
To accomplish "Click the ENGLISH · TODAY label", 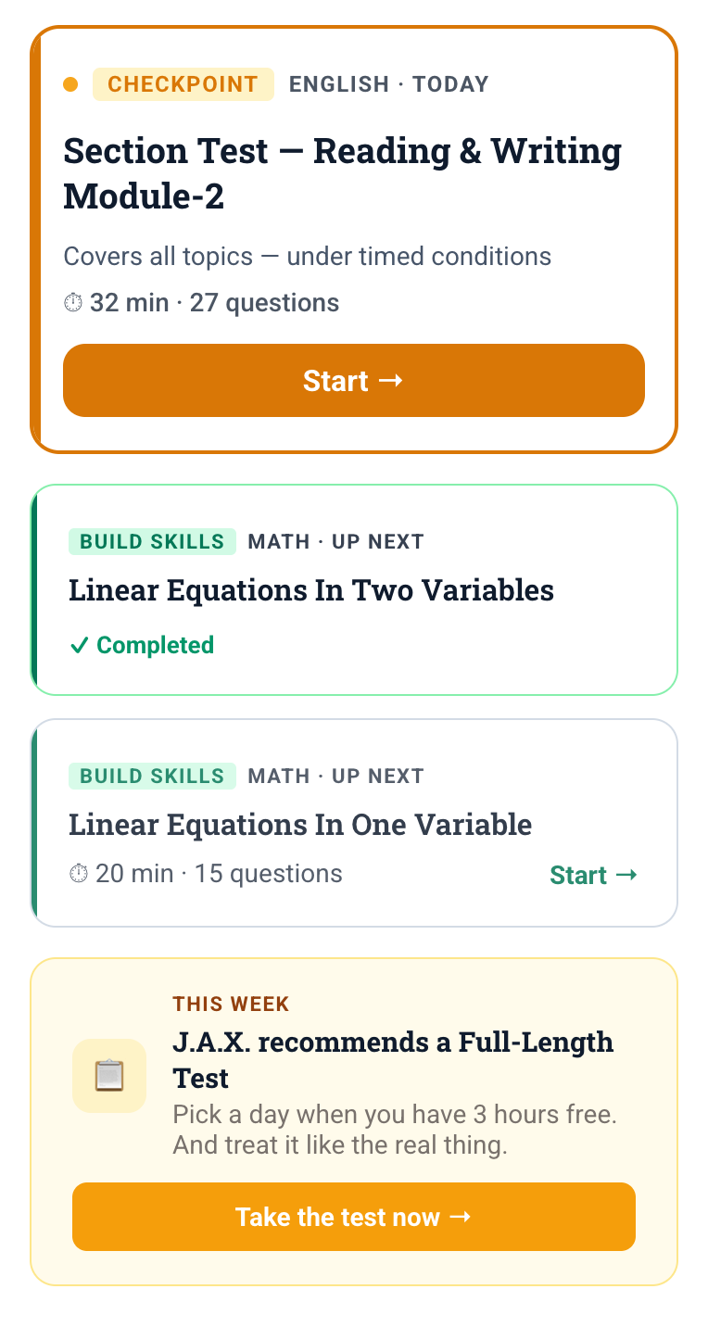I will [x=389, y=83].
